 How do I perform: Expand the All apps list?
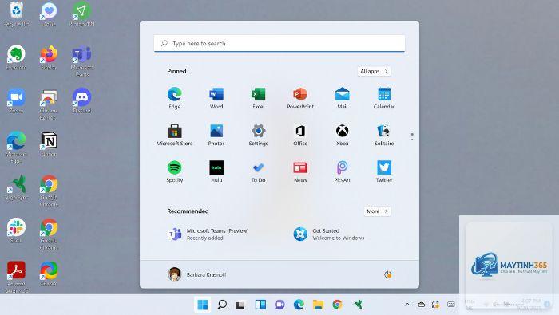pyautogui.click(x=374, y=71)
